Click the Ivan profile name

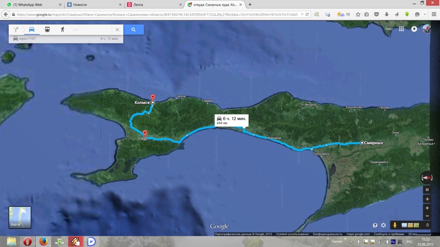coord(389,29)
